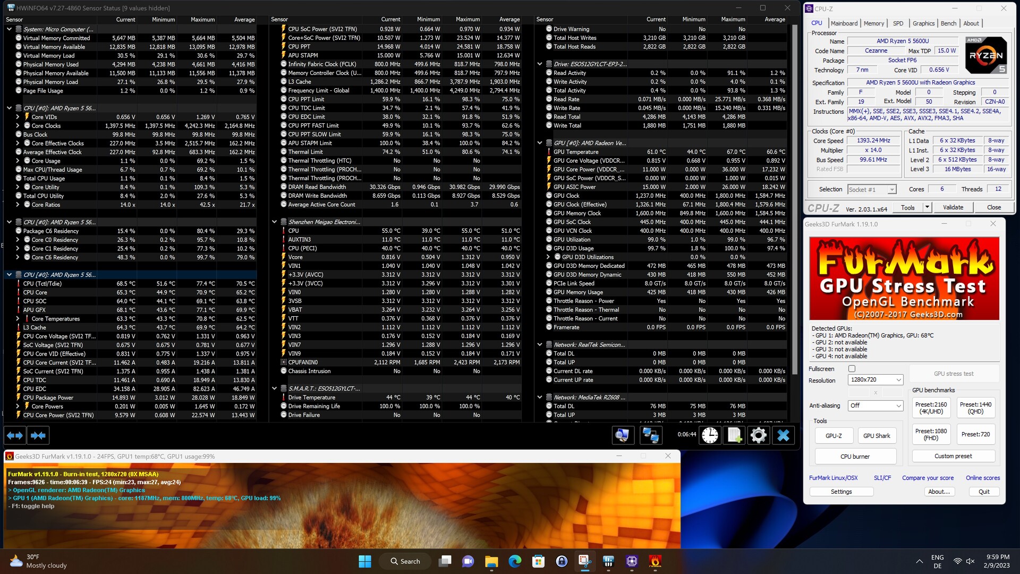Open the Resolution dropdown showing 1280x720
Image resolution: width=1020 pixels, height=574 pixels.
tap(875, 380)
